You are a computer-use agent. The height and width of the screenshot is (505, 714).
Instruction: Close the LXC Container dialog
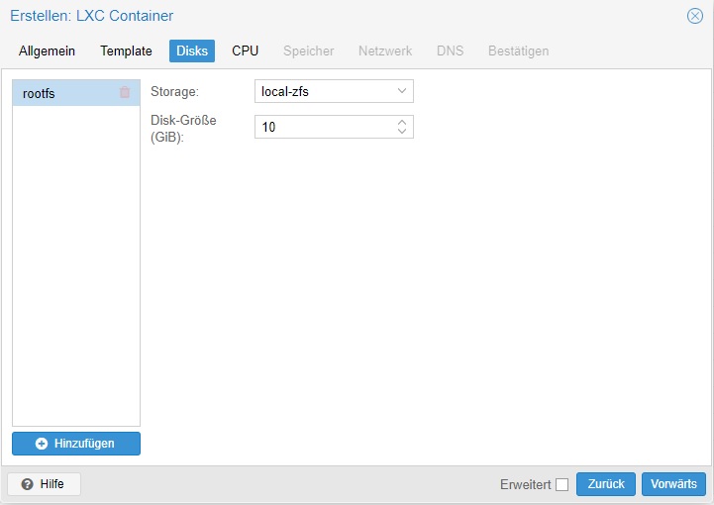click(x=694, y=16)
